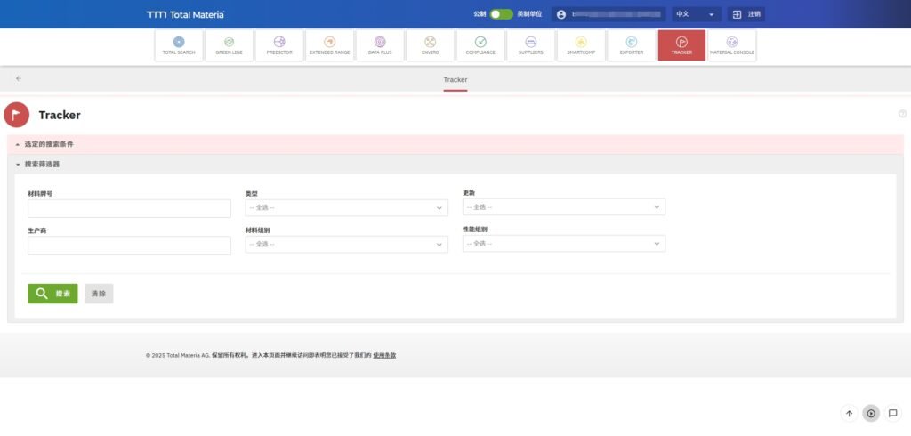Image resolution: width=911 pixels, height=436 pixels.
Task: Open the Green Line module
Action: click(x=229, y=45)
